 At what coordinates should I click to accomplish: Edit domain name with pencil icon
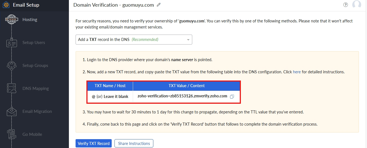(x=159, y=5)
